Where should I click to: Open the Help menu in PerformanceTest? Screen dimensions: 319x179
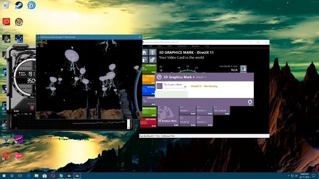(x=207, y=46)
